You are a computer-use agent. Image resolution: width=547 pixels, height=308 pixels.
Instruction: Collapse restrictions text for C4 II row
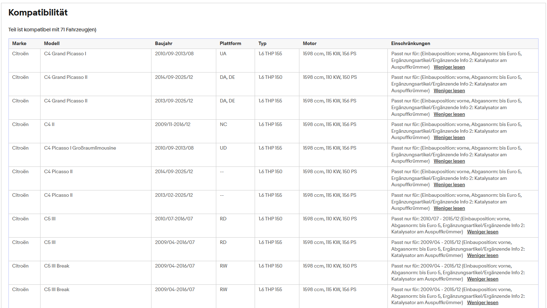coord(449,138)
